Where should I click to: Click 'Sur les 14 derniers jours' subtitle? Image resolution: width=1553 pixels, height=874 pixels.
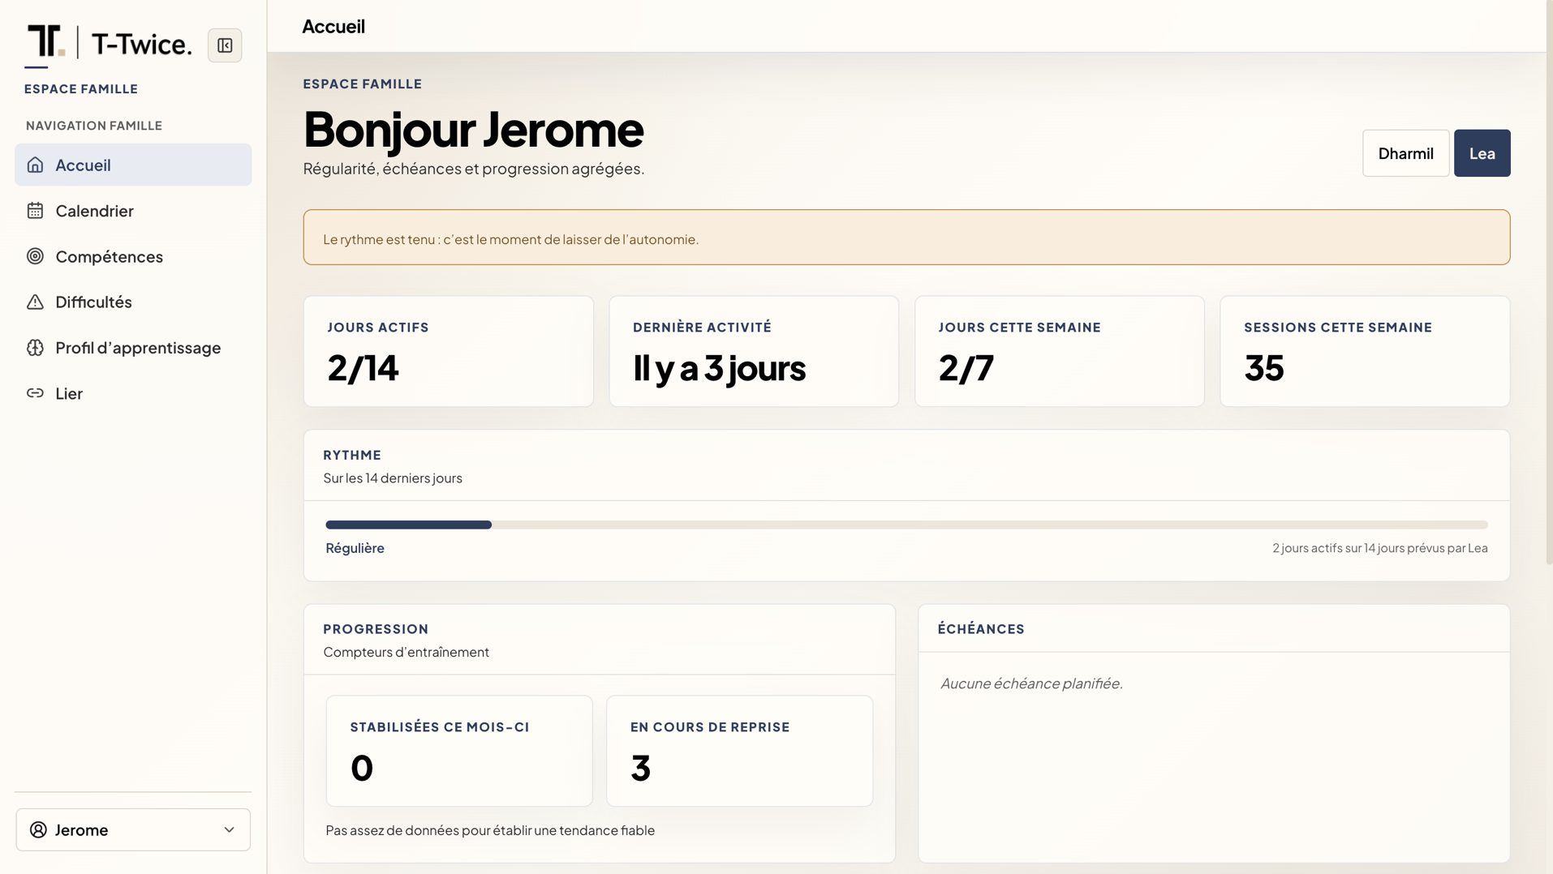pos(393,478)
